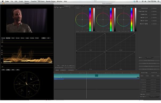This screenshot has width=161, height=103.
Task: Show the Parade waveform view
Action: click(x=3, y=38)
